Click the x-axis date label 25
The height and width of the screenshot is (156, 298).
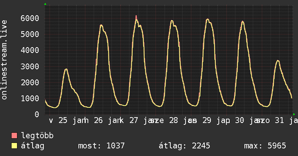[x=63, y=120]
